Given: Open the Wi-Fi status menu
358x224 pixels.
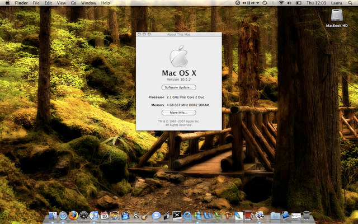Looking at the screenshot, I should [281, 3].
